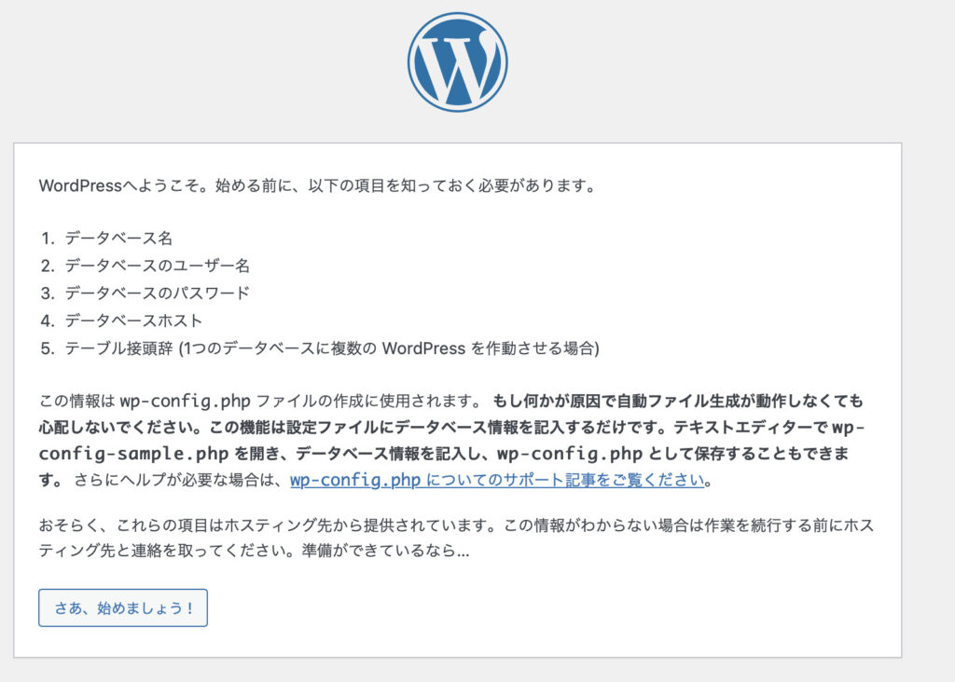
Task: Click the データベース名 list item
Action: (x=118, y=238)
